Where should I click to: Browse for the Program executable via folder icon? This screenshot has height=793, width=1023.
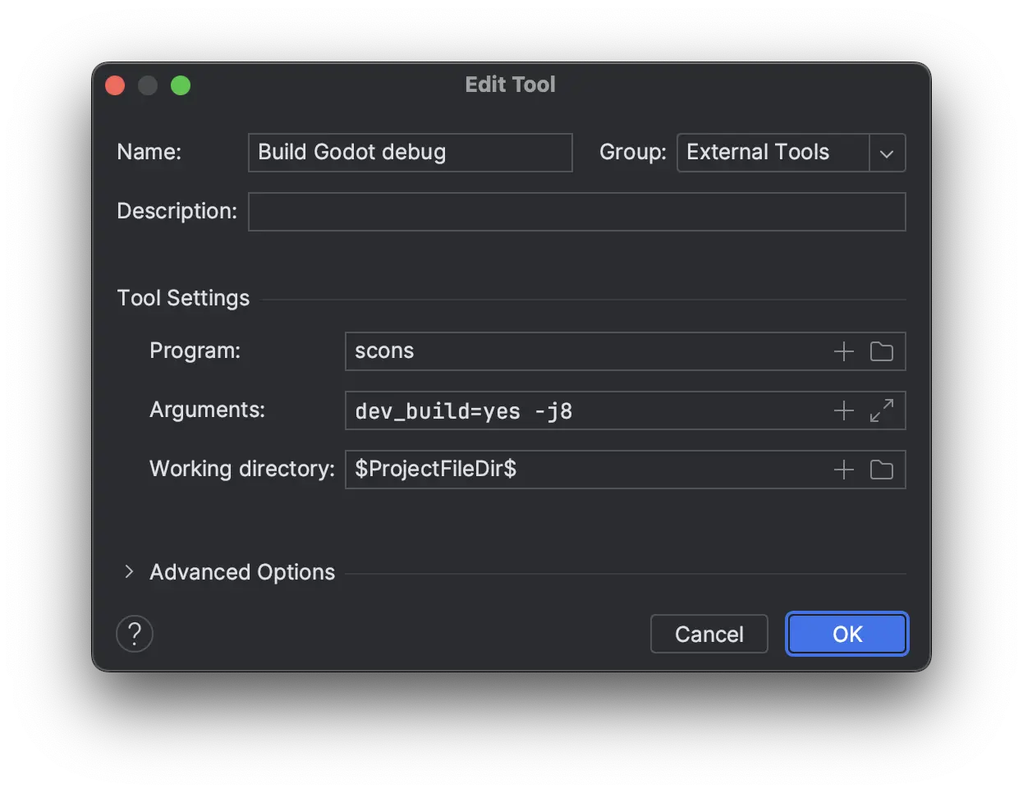(882, 351)
